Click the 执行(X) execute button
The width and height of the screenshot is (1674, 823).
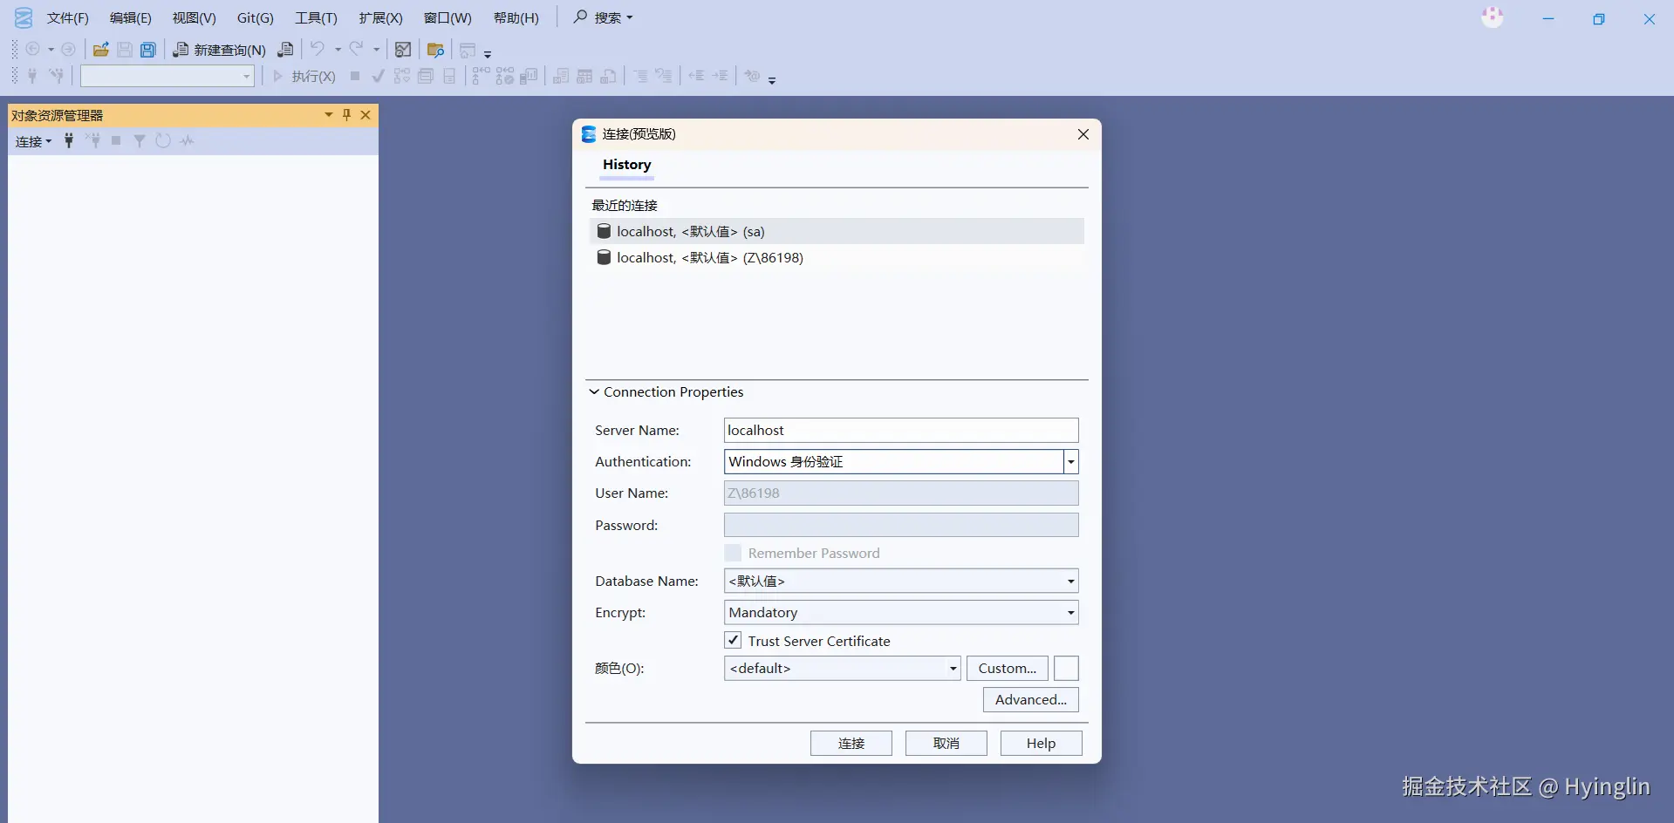pos(304,76)
